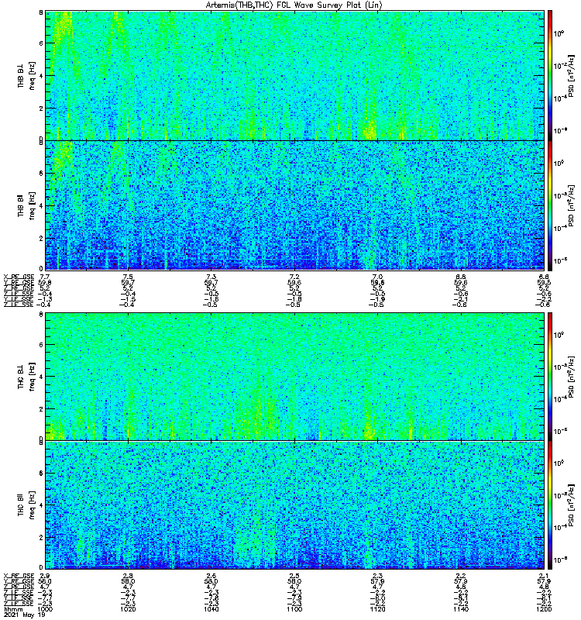Image resolution: width=581 pixels, height=620 pixels.
Task: Click the 'PSD [nT²/Hz]' label of THC B|| panel
Action: pyautogui.click(x=571, y=505)
